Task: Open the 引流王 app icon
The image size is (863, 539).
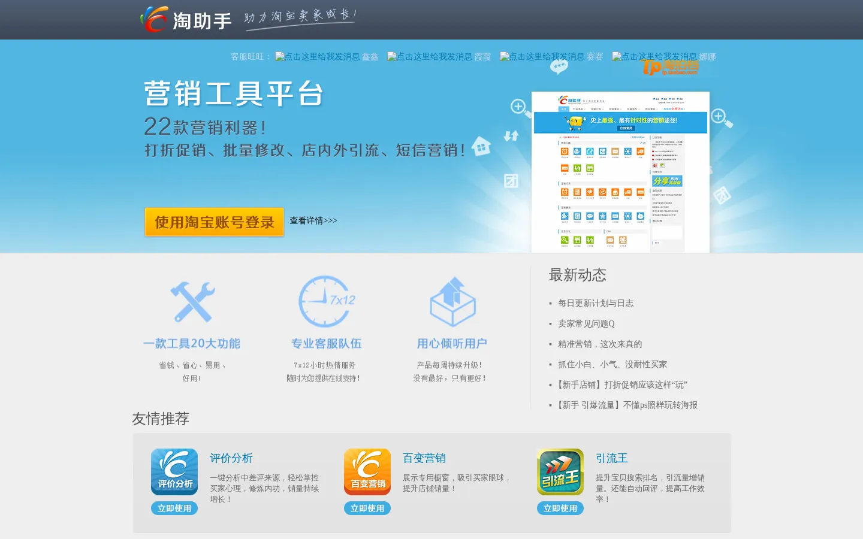Action: (x=560, y=472)
